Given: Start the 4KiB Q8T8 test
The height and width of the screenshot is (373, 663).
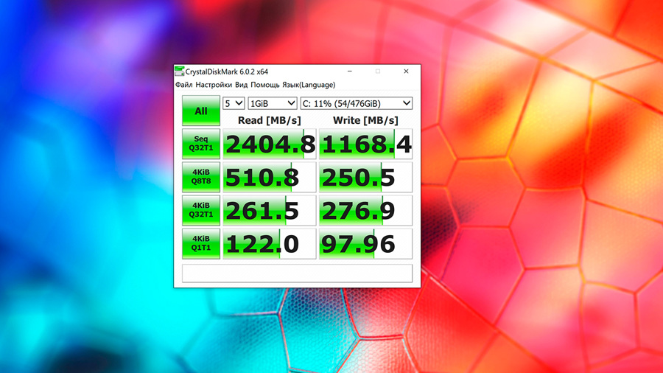Looking at the screenshot, I should pyautogui.click(x=201, y=177).
